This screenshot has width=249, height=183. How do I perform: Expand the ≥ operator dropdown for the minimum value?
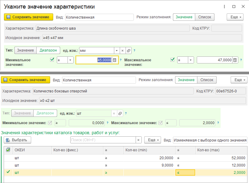[x=70, y=60]
